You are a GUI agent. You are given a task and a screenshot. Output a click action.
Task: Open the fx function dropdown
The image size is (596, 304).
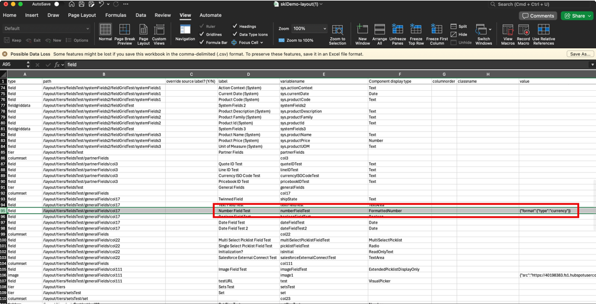tap(63, 65)
